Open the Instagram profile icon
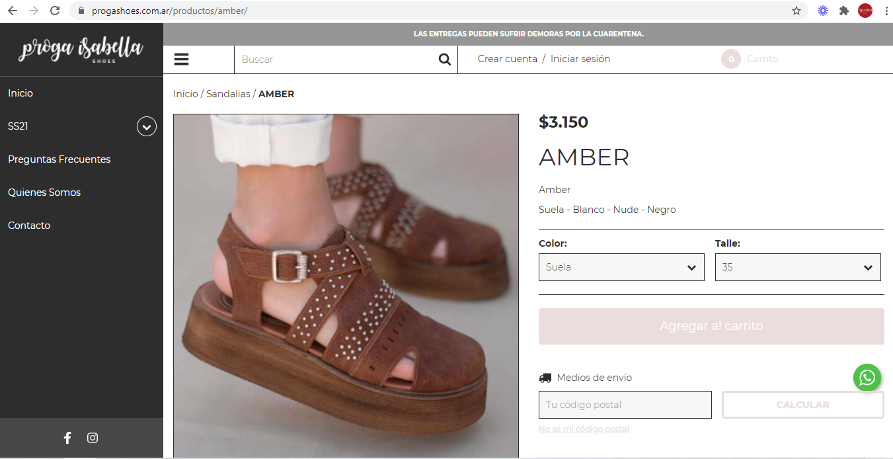893x459 pixels. pyautogui.click(x=93, y=438)
